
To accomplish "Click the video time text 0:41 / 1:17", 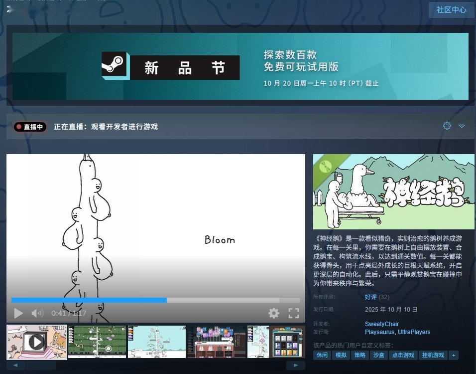I will [69, 313].
